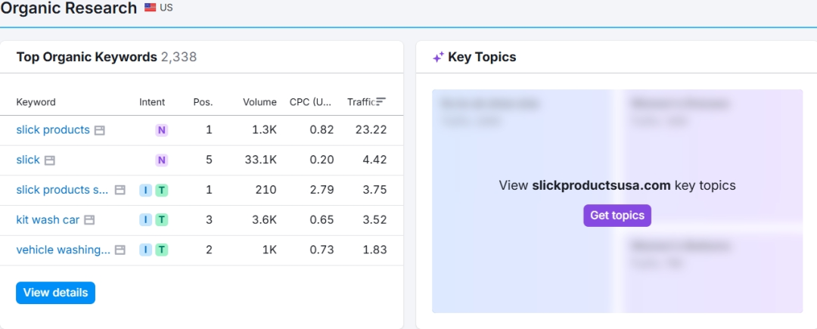Screen dimensions: 817x329
Task: Click the Key Topics heading
Action: coord(482,57)
